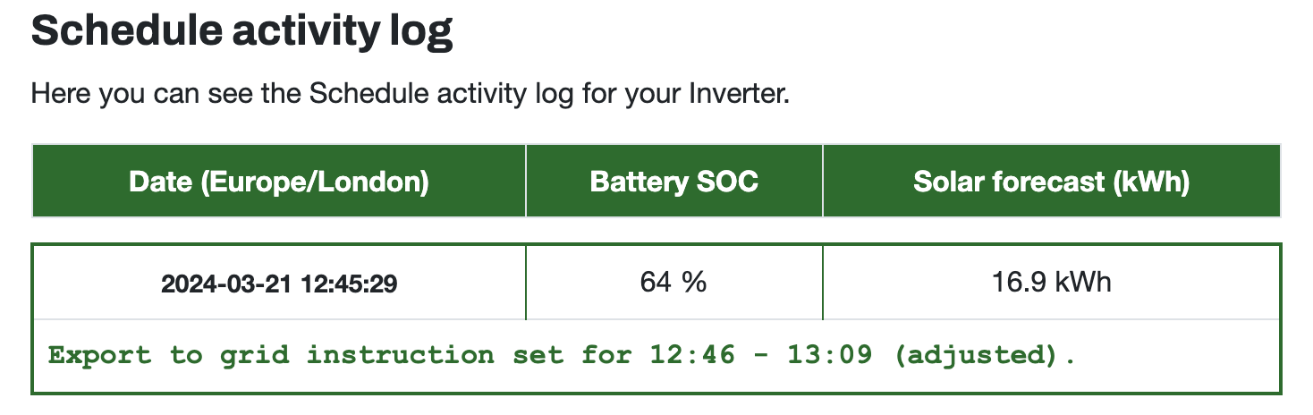The height and width of the screenshot is (415, 1313).
Task: Click the description sentence below the heading
Action: tap(411, 94)
